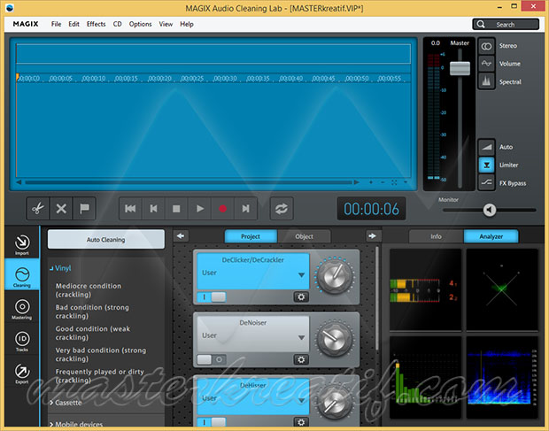Open DeClicker/DeCrackler settings gear

(301, 297)
